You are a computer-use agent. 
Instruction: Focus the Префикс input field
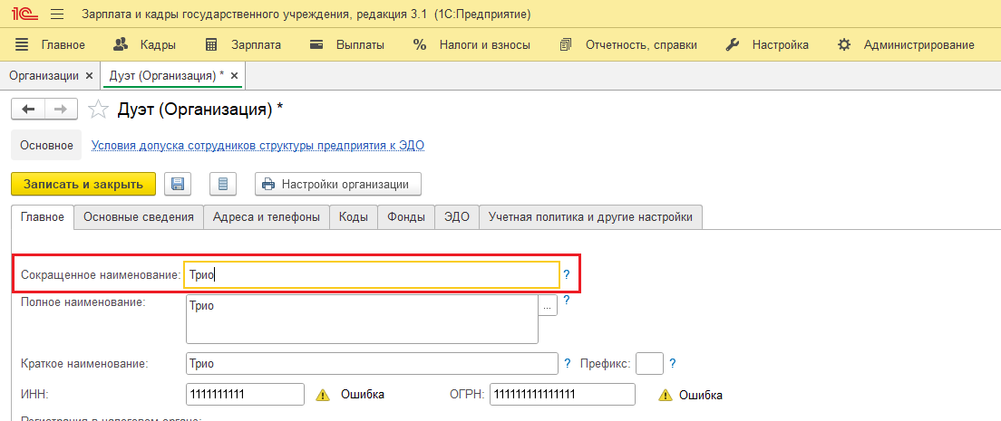pyautogui.click(x=650, y=364)
